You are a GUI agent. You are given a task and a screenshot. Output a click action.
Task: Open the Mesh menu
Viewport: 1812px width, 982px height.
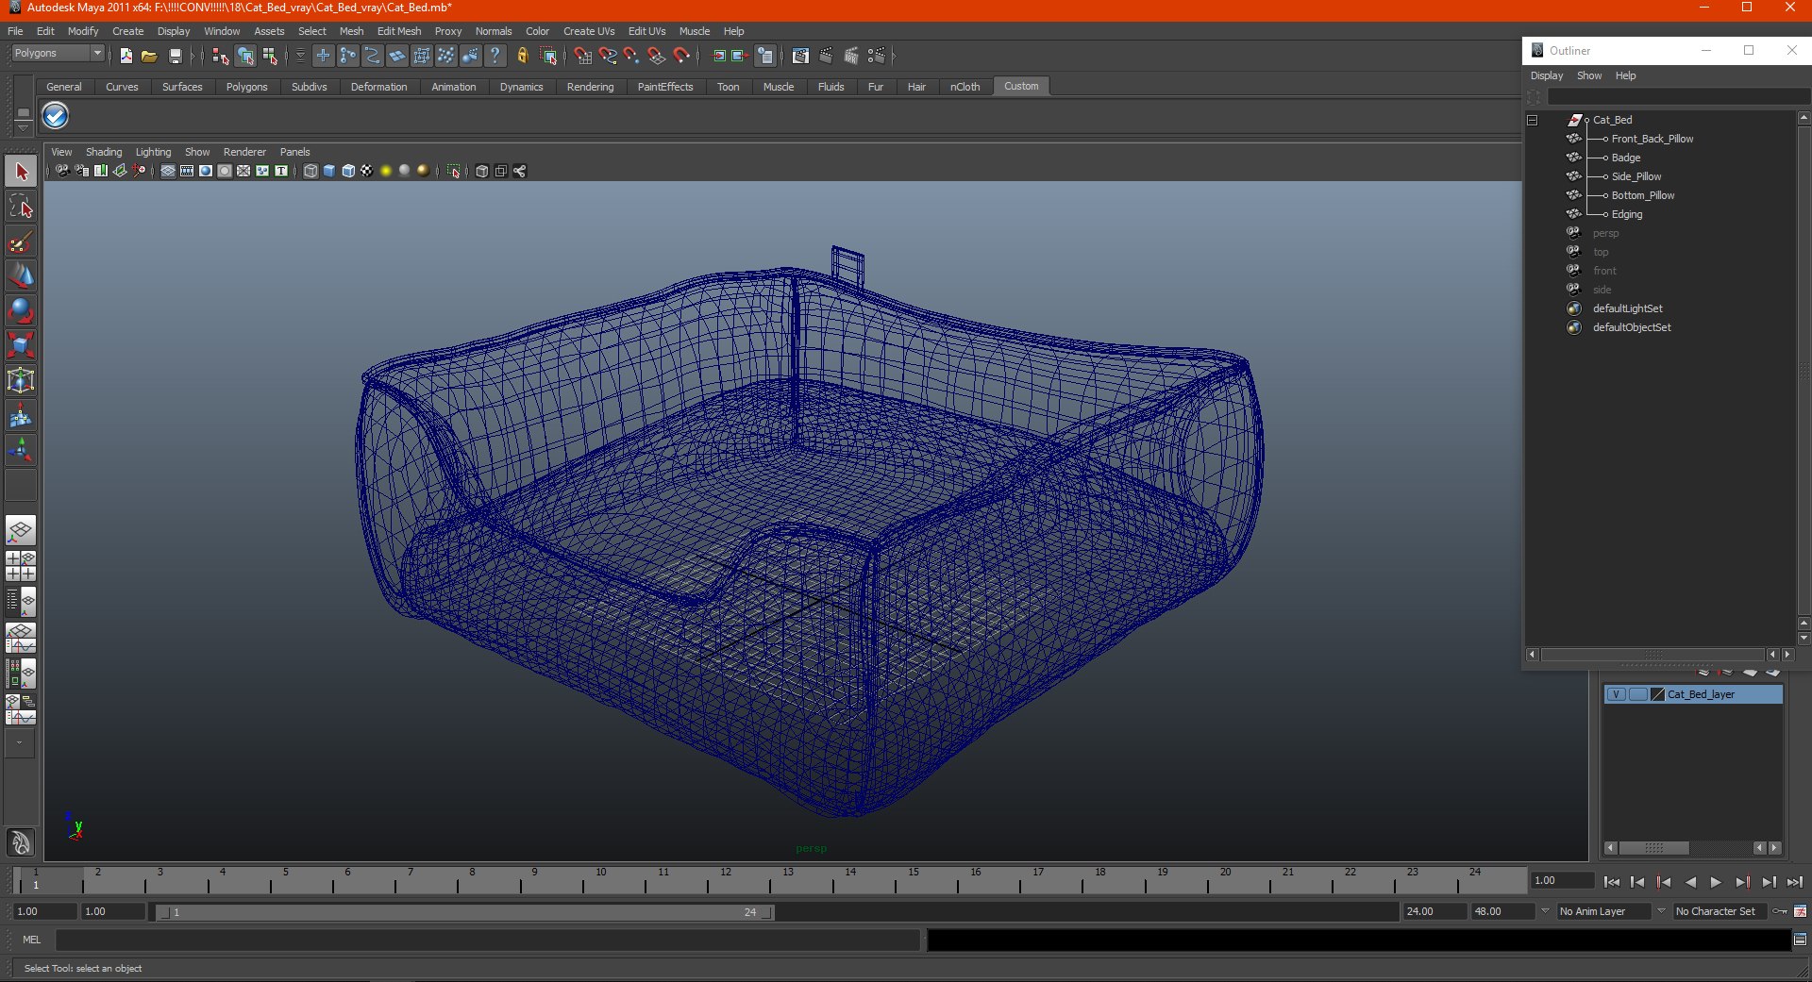coord(351,31)
